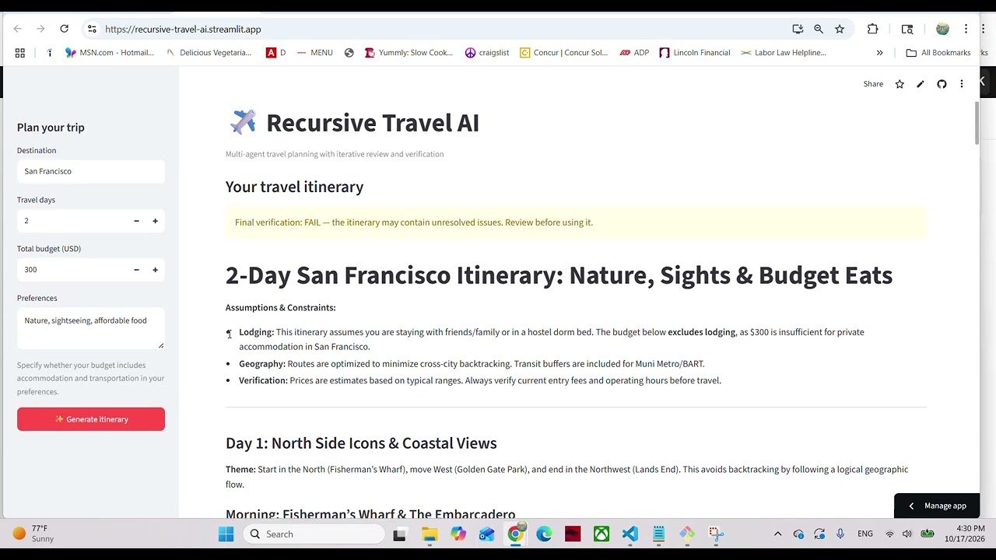Open the Streamlit app three-dot menu

coord(962,84)
